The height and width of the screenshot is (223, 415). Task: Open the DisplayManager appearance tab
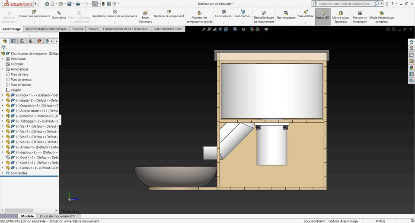pyautogui.click(x=39, y=41)
